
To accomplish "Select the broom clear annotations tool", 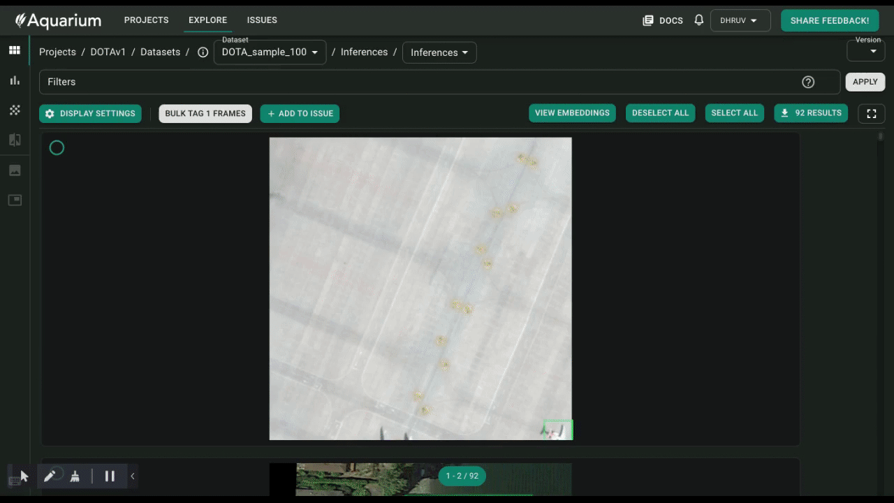I will 75,476.
